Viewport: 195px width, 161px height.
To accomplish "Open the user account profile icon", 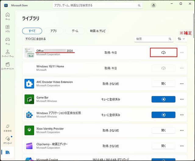I will coord(154,5).
